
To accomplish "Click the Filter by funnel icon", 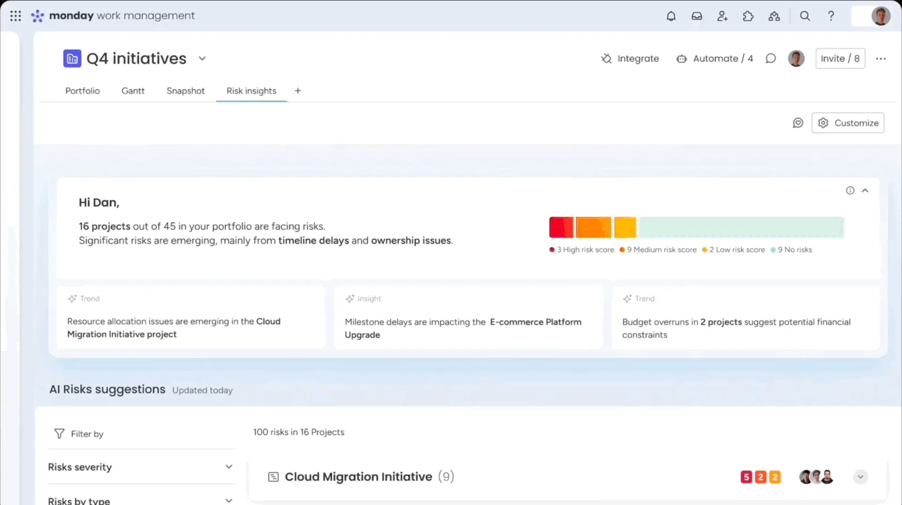I will click(59, 434).
